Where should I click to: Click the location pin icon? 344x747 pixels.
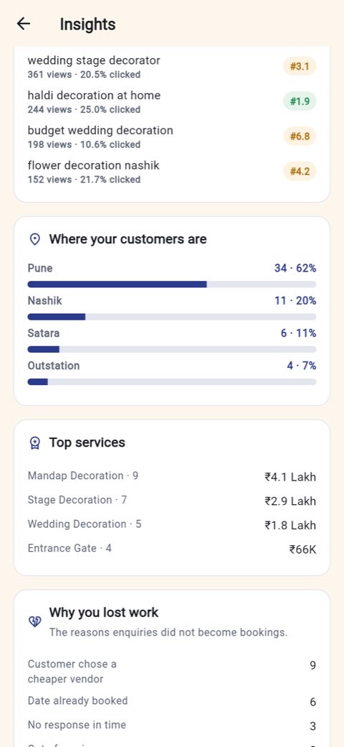(34, 239)
